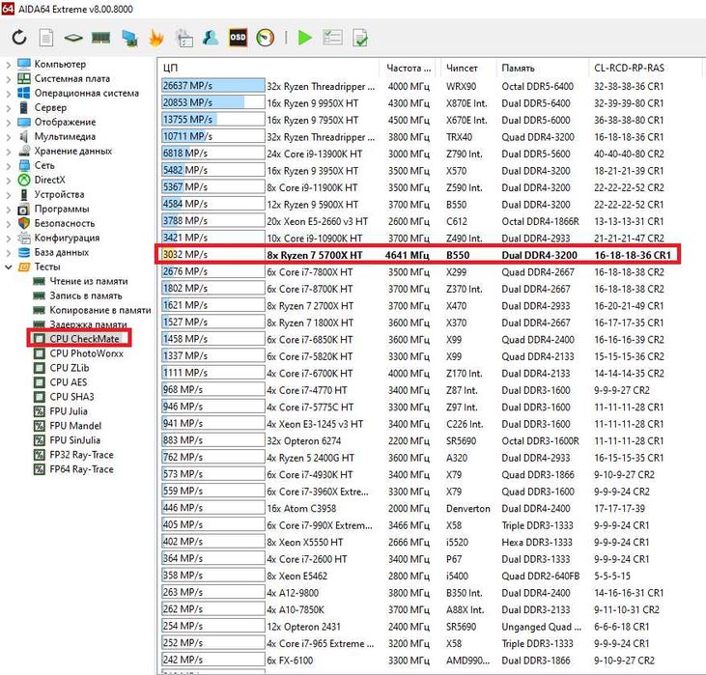Viewport: 706px width, 675px height.
Task: Open the memory module benchmark icon
Action: pyautogui.click(x=100, y=38)
